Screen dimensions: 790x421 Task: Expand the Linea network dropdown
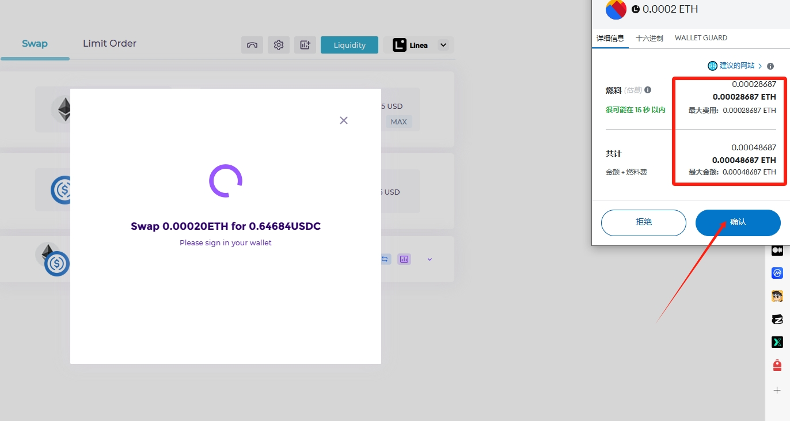pos(443,45)
